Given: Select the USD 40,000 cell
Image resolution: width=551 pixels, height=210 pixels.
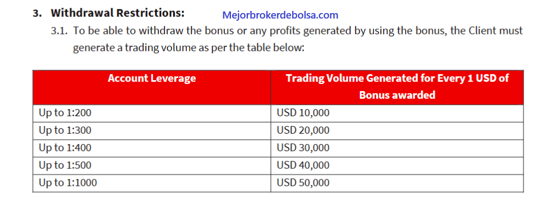Looking at the screenshot, I should (x=397, y=165).
